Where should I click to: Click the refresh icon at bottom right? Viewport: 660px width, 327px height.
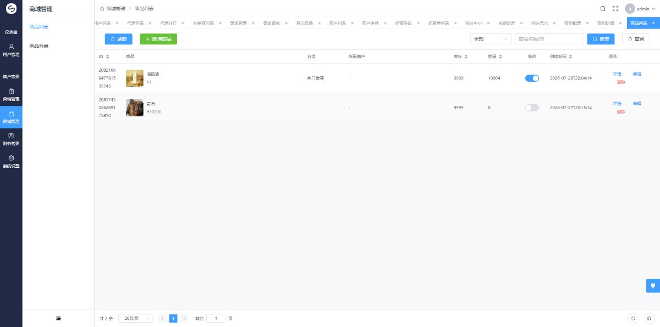(633, 318)
